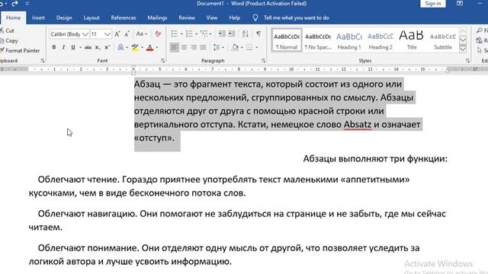Apply text highlight color
This screenshot has width=488, height=274.
pos(135,47)
